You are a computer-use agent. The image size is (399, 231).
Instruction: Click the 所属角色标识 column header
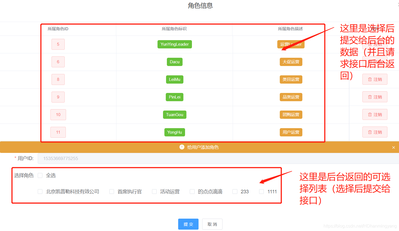click(x=174, y=29)
